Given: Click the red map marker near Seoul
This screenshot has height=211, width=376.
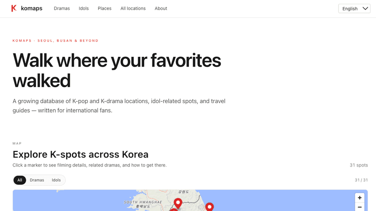Looking at the screenshot, I should point(178,203).
